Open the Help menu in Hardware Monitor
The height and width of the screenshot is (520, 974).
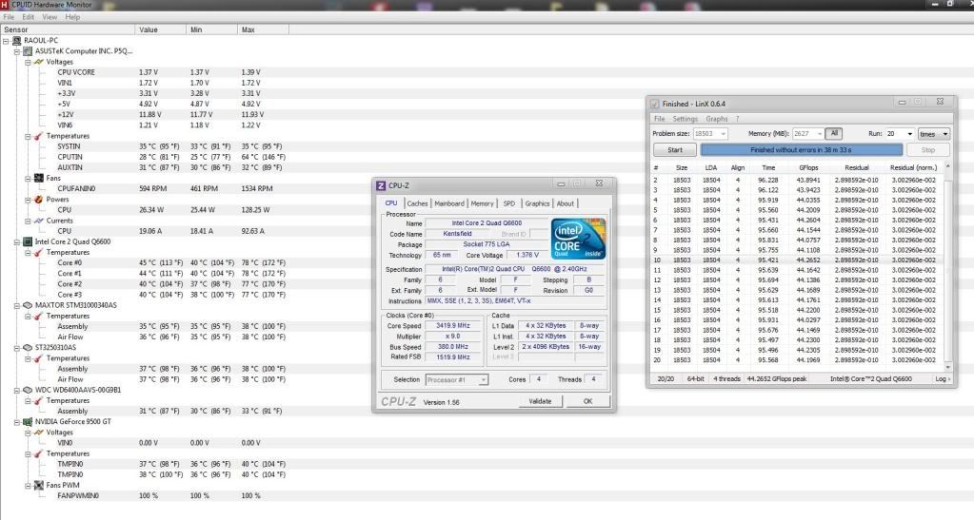tap(72, 17)
